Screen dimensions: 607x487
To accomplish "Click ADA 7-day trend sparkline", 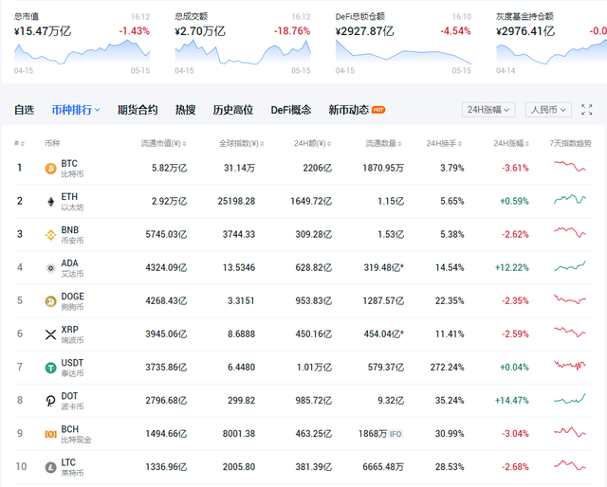I will (570, 266).
